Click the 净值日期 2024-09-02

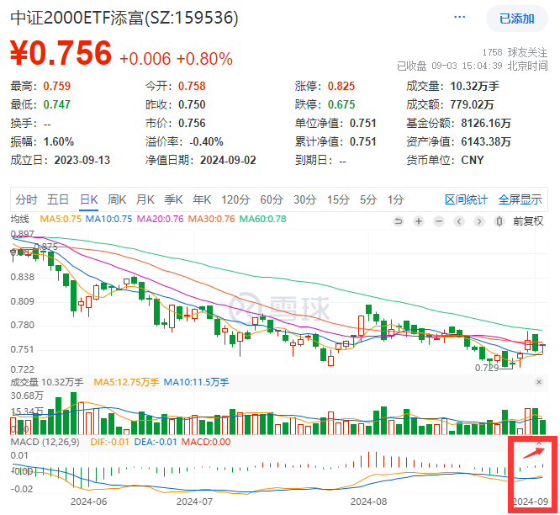click(228, 160)
